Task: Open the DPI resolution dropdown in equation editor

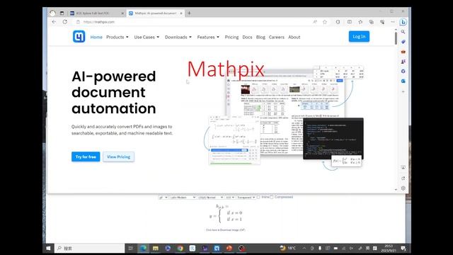Action: 230,197
